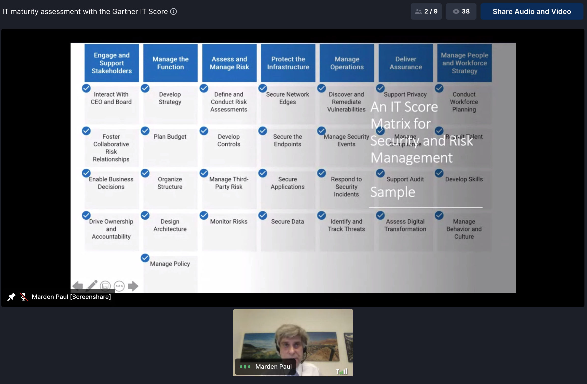Click the checkmark by Organize Structure

(x=145, y=173)
